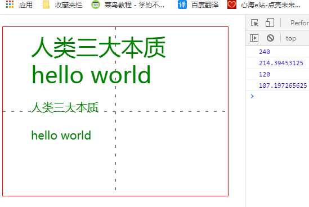Click the console value 107.197265625
Viewport: 309px width, 207px height.
283,85
